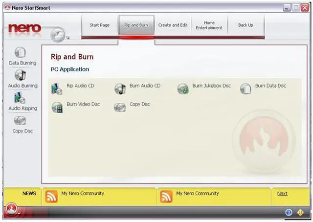Open the Copy Disc text link in main panel
The image size is (313, 222).
click(x=140, y=104)
